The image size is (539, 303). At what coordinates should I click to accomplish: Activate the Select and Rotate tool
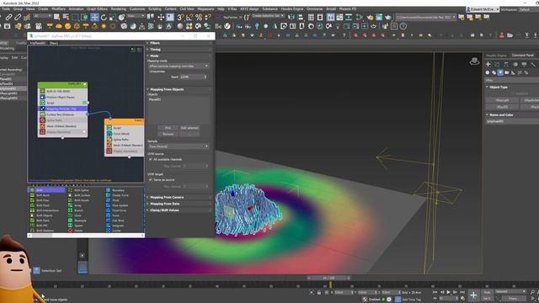click(x=104, y=17)
